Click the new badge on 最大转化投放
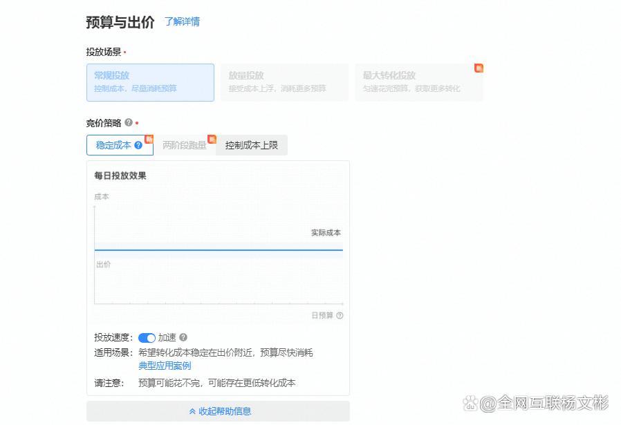Image resolution: width=621 pixels, height=425 pixels. pos(479,68)
